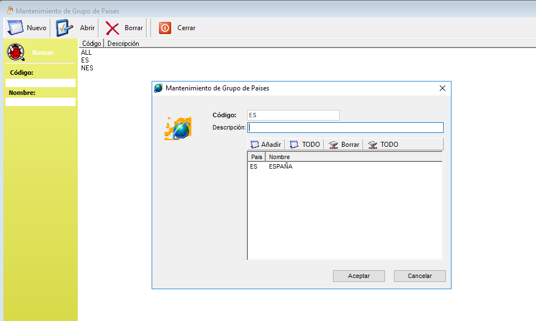Close the Mantenimiento de Grupo dialog
This screenshot has height=321, width=536.
pyautogui.click(x=442, y=88)
